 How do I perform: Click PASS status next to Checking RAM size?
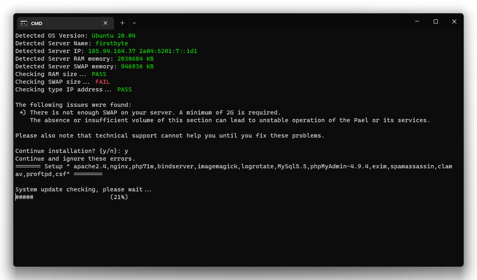(x=99, y=74)
